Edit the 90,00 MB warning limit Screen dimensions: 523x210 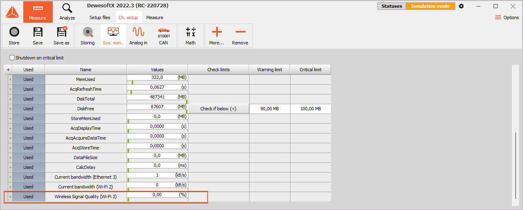pyautogui.click(x=270, y=109)
